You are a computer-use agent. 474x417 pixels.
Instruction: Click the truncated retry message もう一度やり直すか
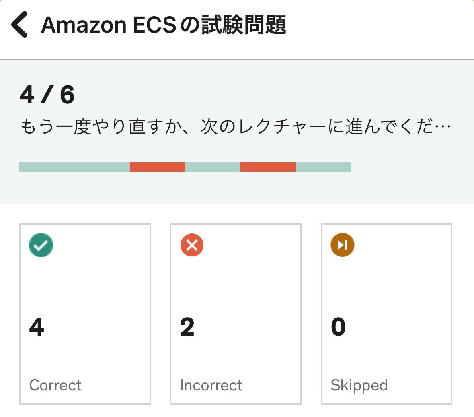pyautogui.click(x=235, y=126)
